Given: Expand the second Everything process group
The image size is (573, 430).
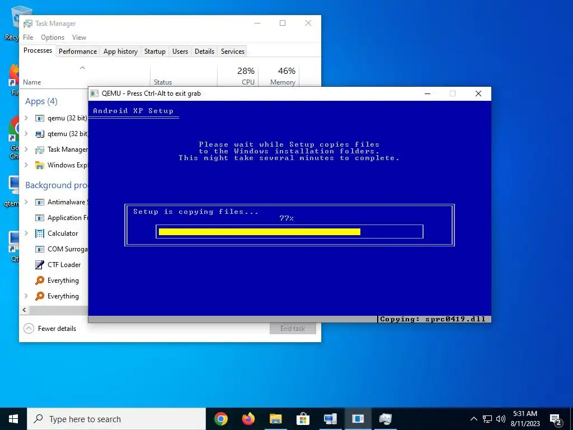Looking at the screenshot, I should 26,296.
